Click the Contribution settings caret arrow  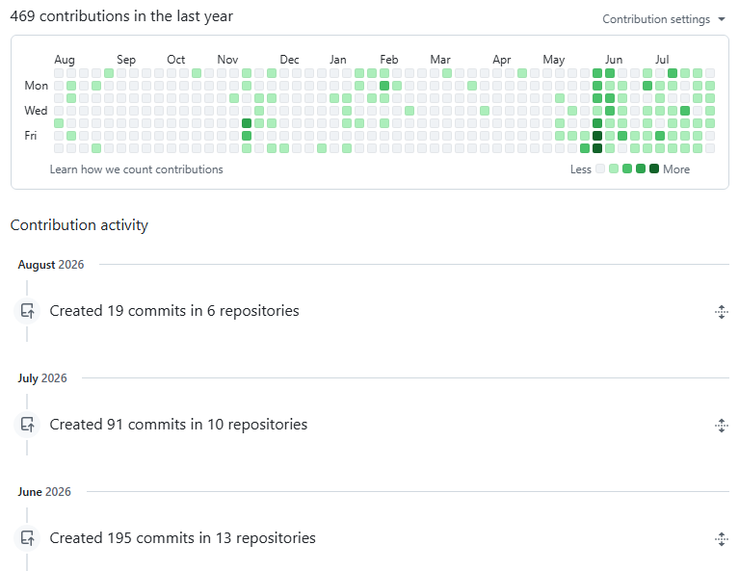click(x=721, y=19)
